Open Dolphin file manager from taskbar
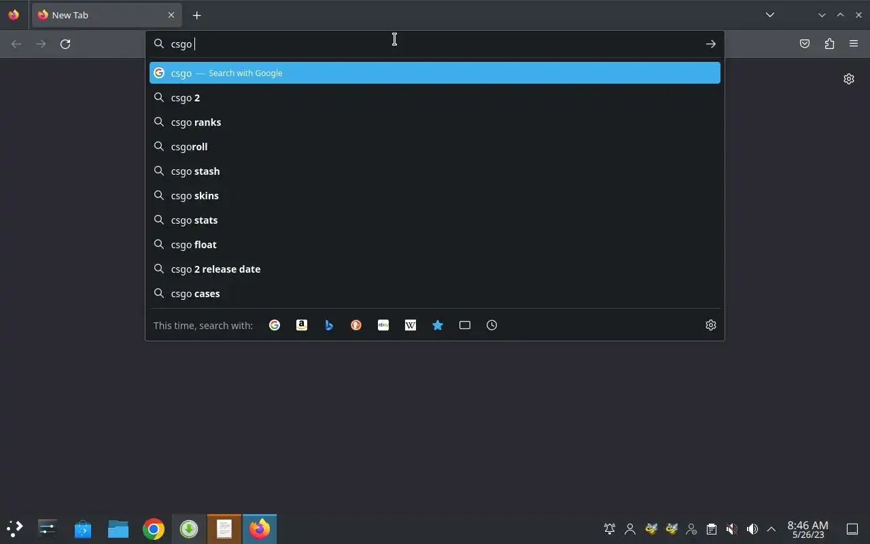Image resolution: width=870 pixels, height=544 pixels. (x=118, y=528)
